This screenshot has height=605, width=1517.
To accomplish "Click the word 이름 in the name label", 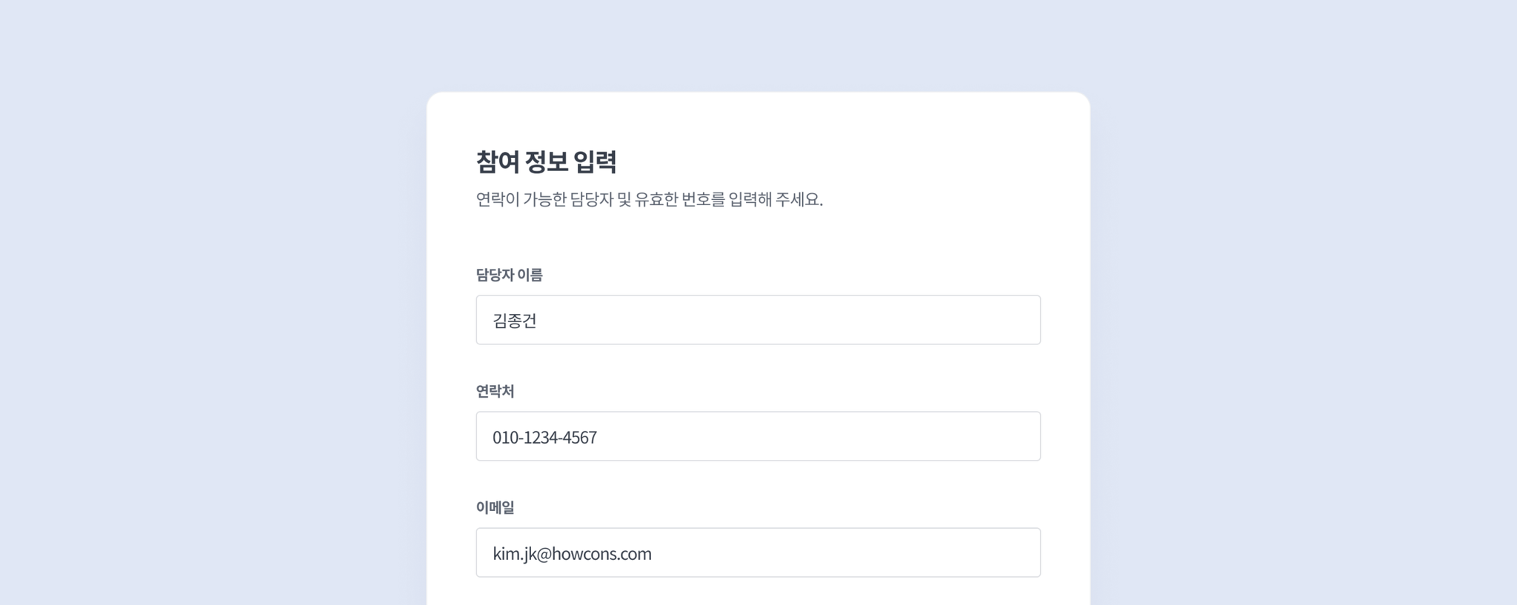I will (x=530, y=275).
